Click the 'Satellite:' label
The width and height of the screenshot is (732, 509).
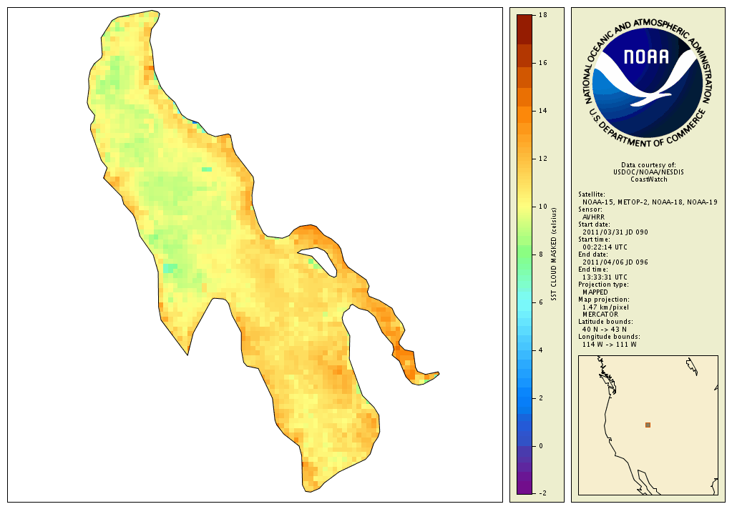point(592,194)
